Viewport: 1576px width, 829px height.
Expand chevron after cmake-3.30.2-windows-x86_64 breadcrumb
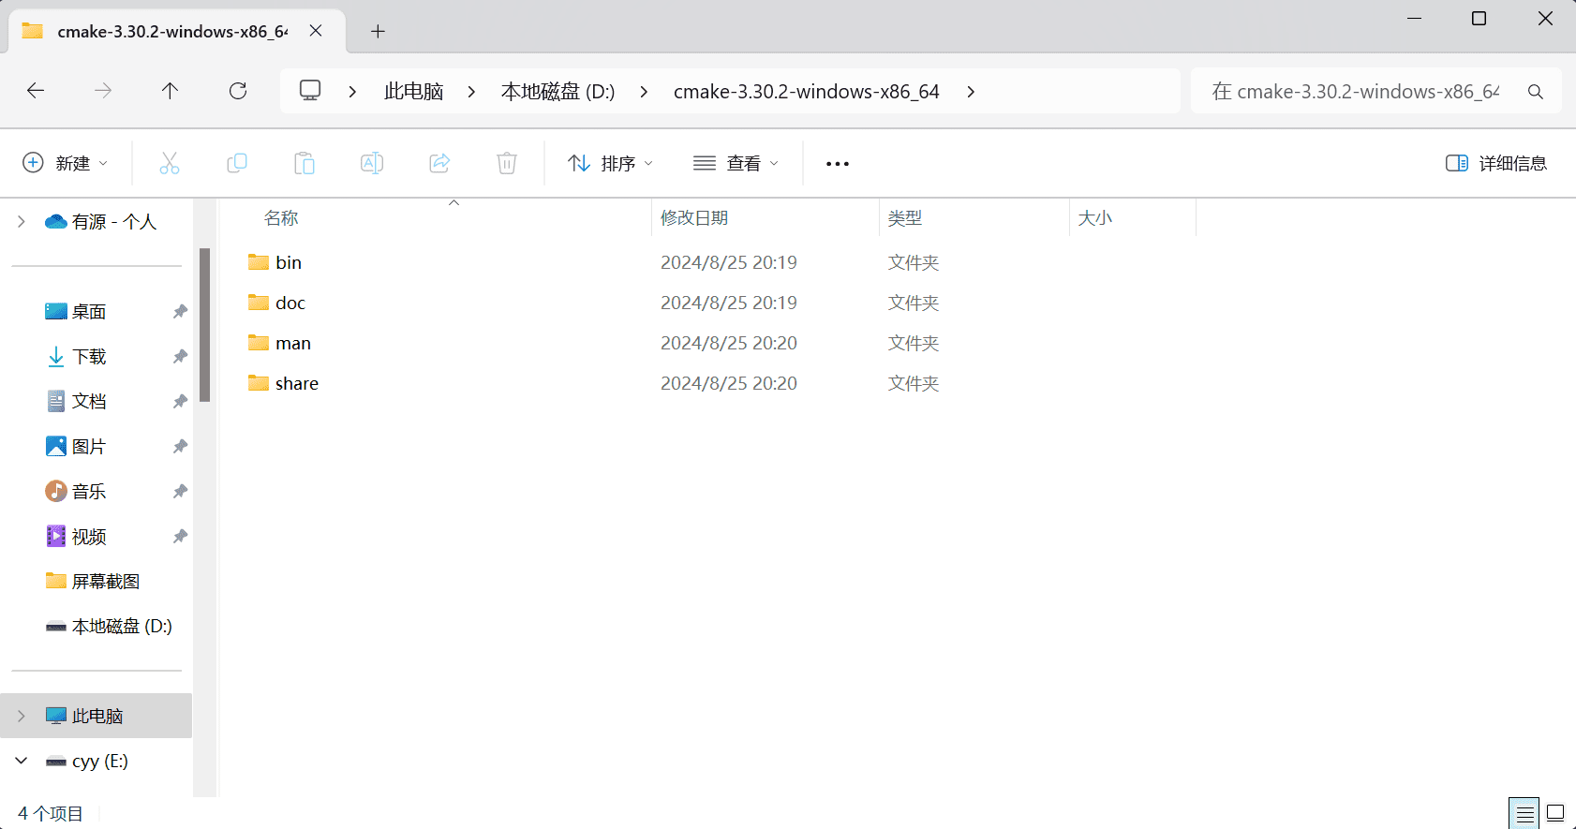(x=971, y=92)
